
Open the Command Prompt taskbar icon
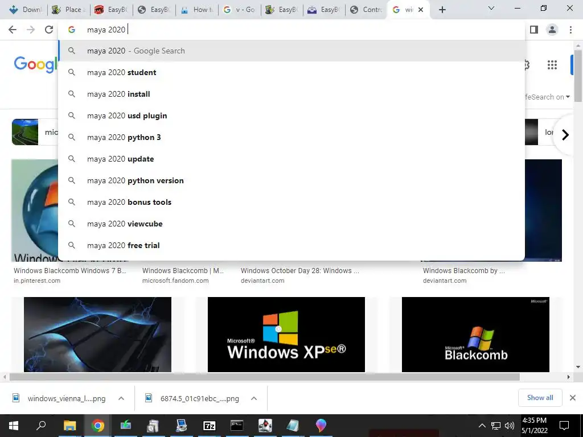pyautogui.click(x=237, y=426)
